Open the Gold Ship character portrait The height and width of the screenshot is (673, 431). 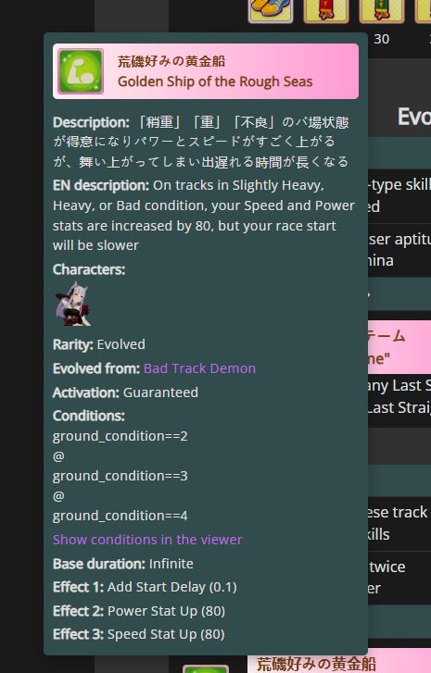click(x=72, y=305)
